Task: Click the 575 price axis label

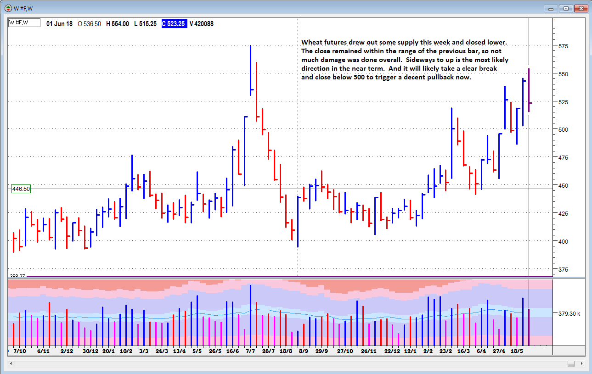Action: [x=564, y=46]
